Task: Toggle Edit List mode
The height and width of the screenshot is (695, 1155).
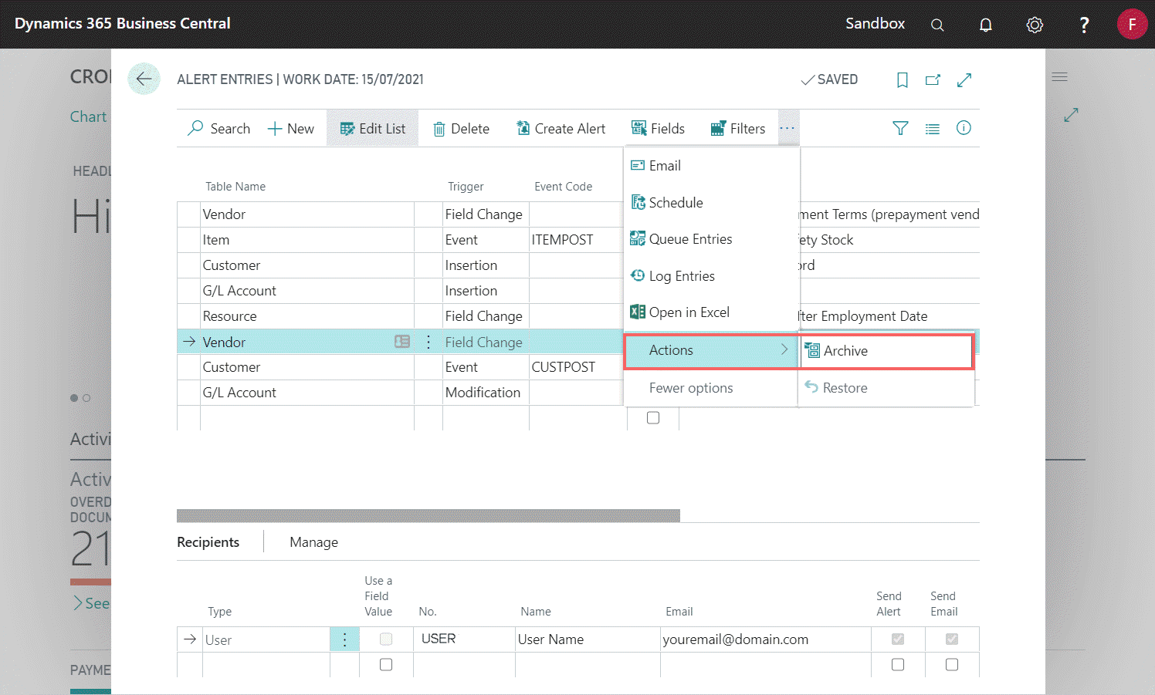Action: click(373, 129)
